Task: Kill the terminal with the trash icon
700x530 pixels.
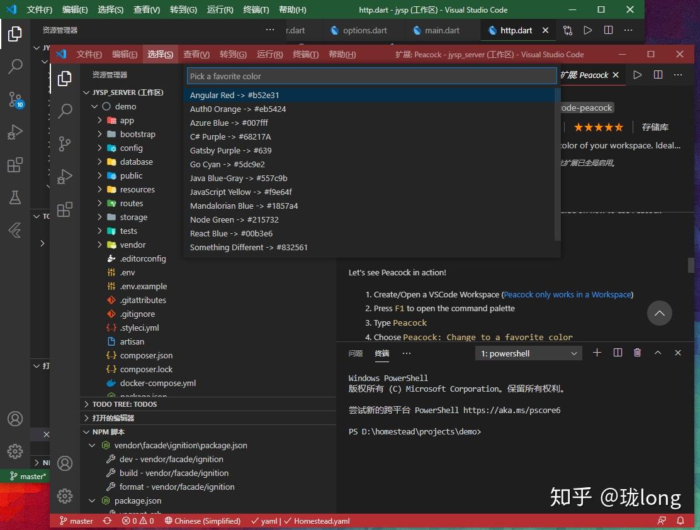Action: pyautogui.click(x=637, y=353)
